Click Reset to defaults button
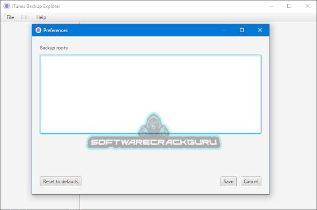 click(x=60, y=181)
